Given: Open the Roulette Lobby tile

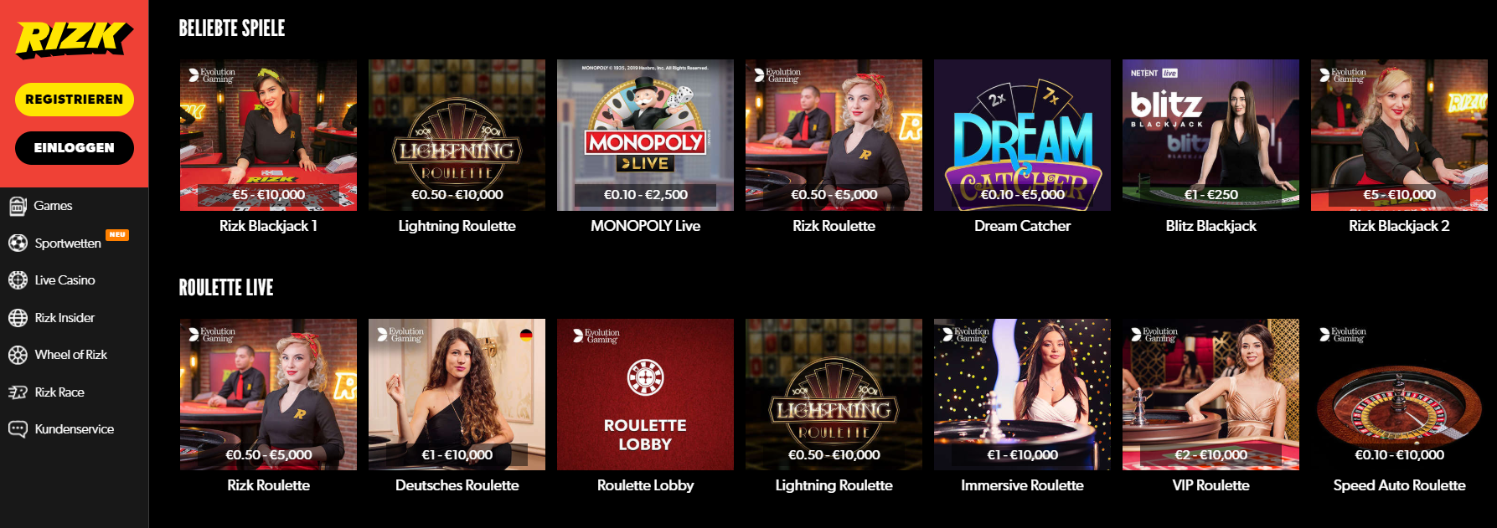Looking at the screenshot, I should (x=645, y=394).
